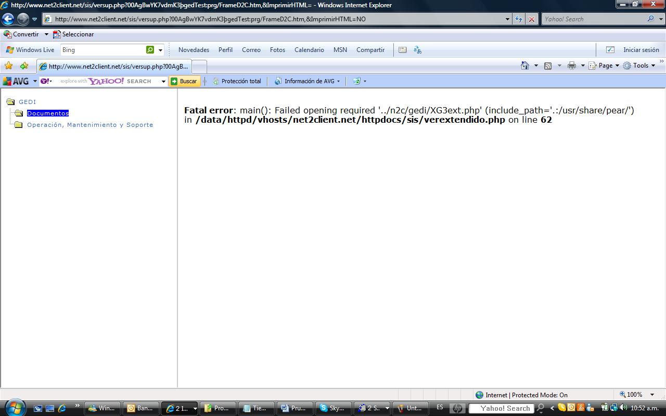Select the net2client.net browser tab
The image size is (666, 416).
point(114,67)
